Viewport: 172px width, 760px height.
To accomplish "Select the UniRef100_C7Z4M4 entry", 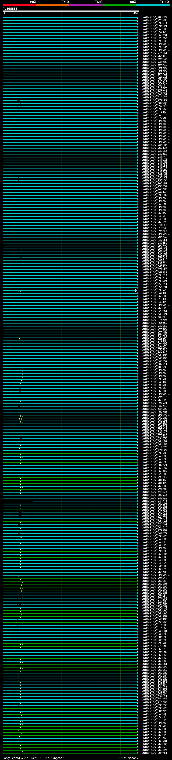I will [154, 341].
